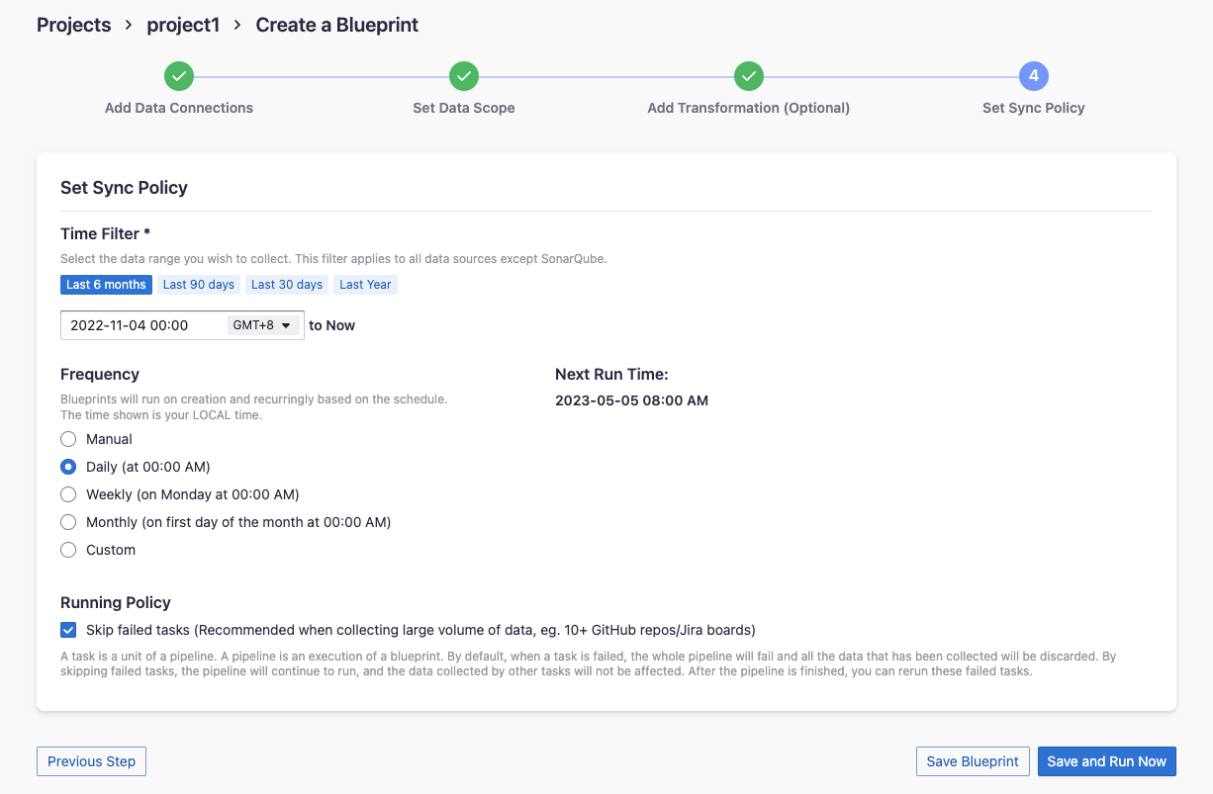The image size is (1213, 794).
Task: Click the Add Transformation checkmark step icon
Action: 749,76
